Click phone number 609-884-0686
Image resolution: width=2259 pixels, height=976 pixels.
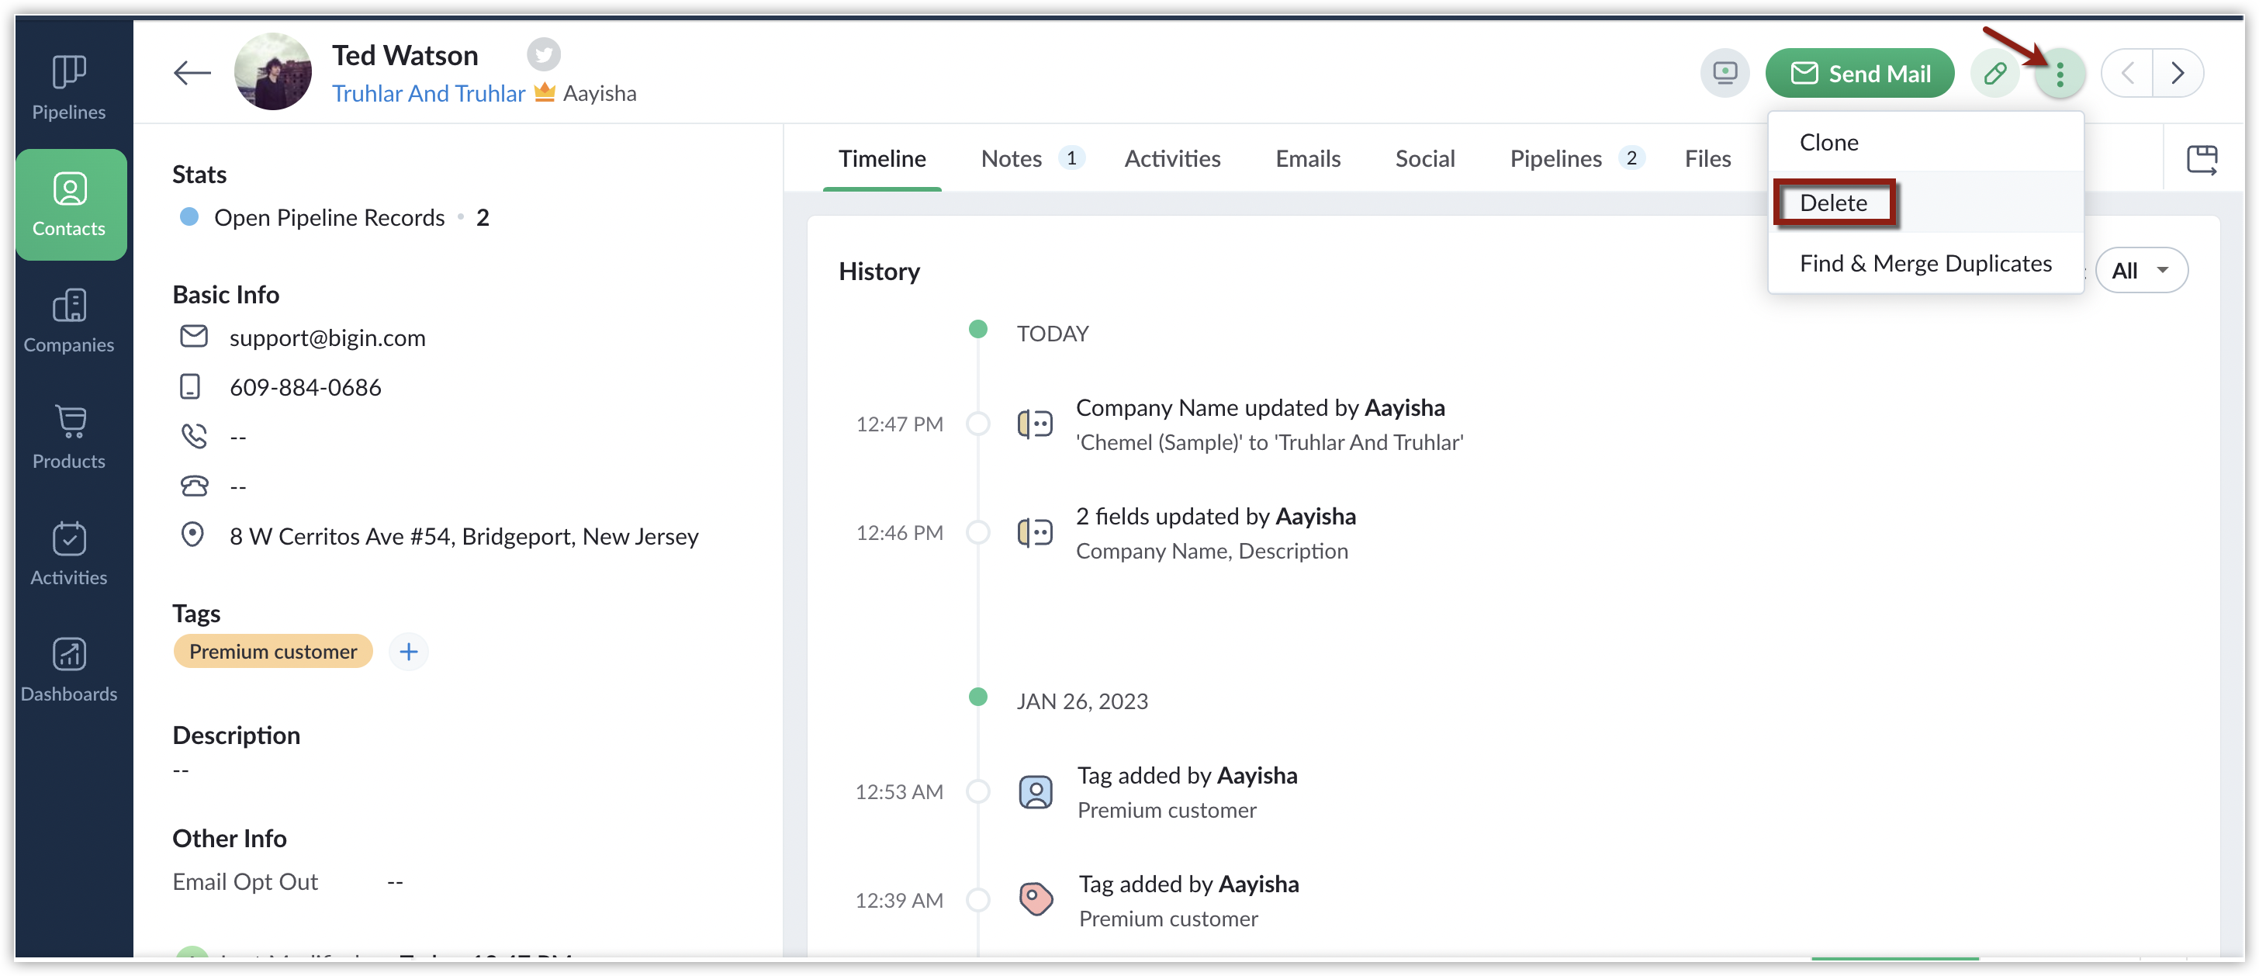click(x=305, y=386)
